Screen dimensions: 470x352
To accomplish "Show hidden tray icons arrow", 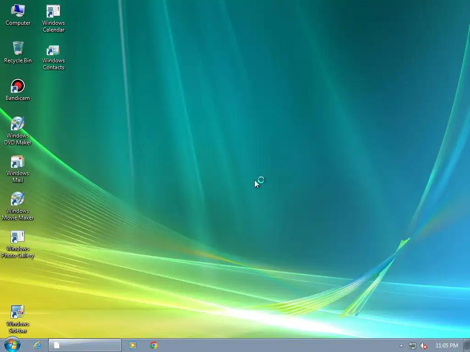I will [401, 346].
